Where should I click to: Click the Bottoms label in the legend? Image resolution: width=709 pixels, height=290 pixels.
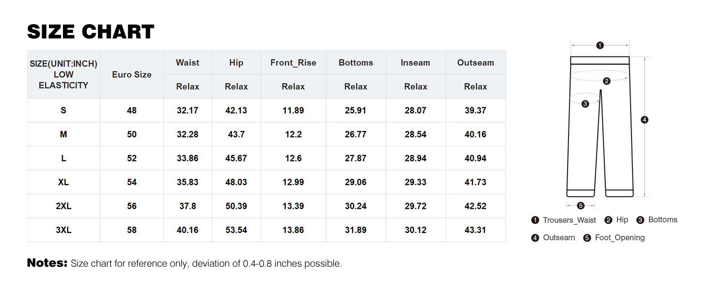[x=663, y=220]
